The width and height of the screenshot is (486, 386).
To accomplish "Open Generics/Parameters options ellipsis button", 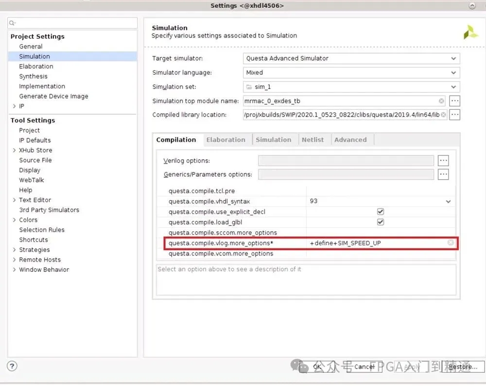I will click(443, 174).
